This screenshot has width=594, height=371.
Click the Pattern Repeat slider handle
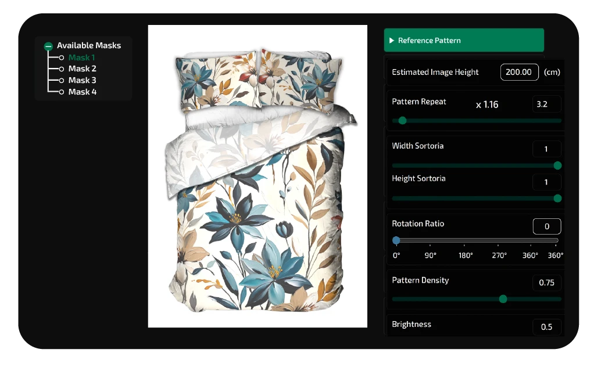click(402, 121)
